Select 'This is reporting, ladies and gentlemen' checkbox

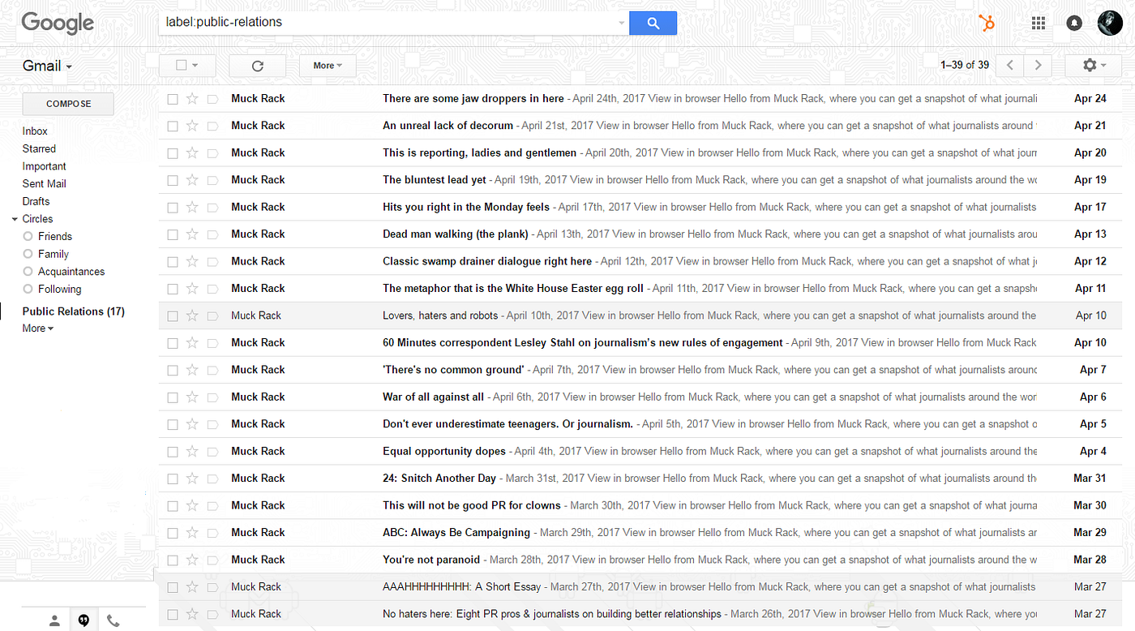pyautogui.click(x=173, y=153)
